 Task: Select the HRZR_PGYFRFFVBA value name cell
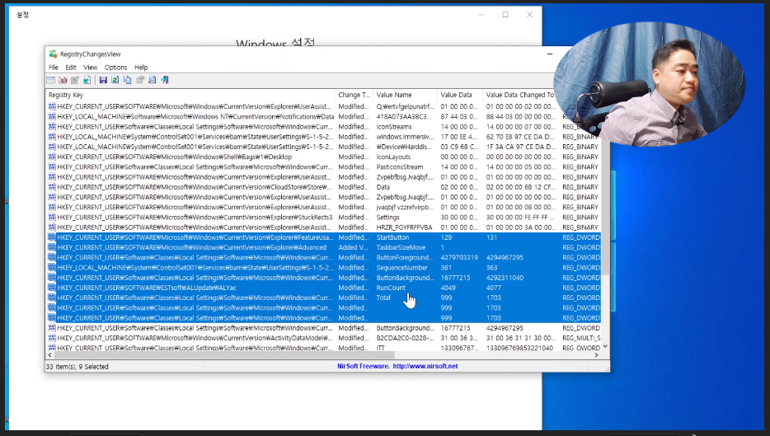point(404,227)
